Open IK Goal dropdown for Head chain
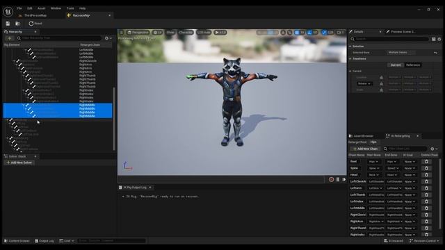The height and width of the screenshot is (250, 445). click(410, 175)
